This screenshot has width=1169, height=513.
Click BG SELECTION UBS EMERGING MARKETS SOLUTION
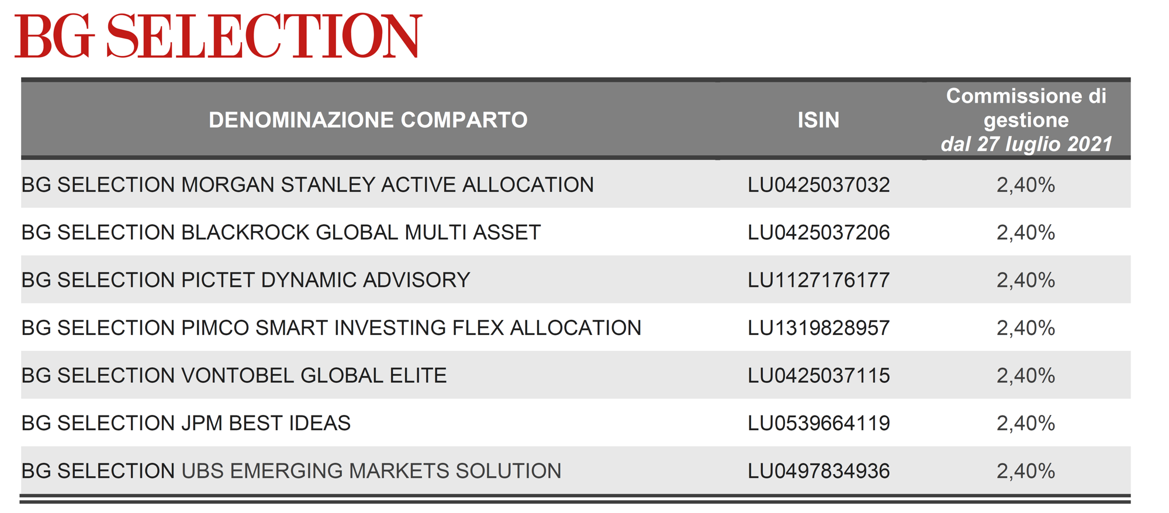[x=291, y=471]
